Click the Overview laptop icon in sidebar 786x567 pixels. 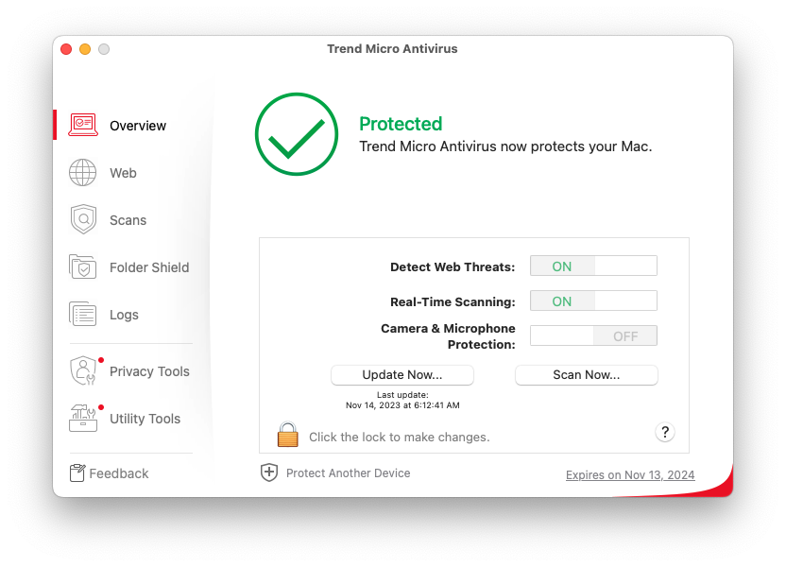pos(83,125)
